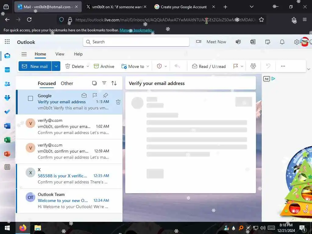The height and width of the screenshot is (234, 312).
Task: Pin the Google message
Action: pyautogui.click(x=106, y=95)
